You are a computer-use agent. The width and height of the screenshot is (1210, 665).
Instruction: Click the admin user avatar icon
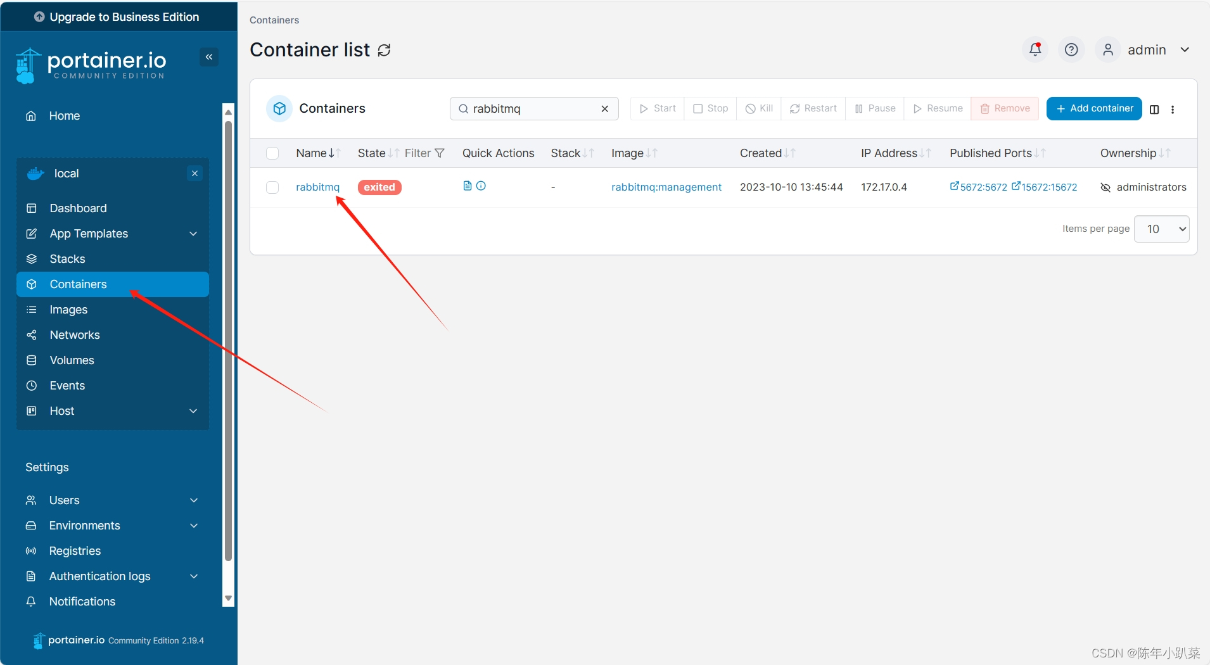click(1108, 49)
